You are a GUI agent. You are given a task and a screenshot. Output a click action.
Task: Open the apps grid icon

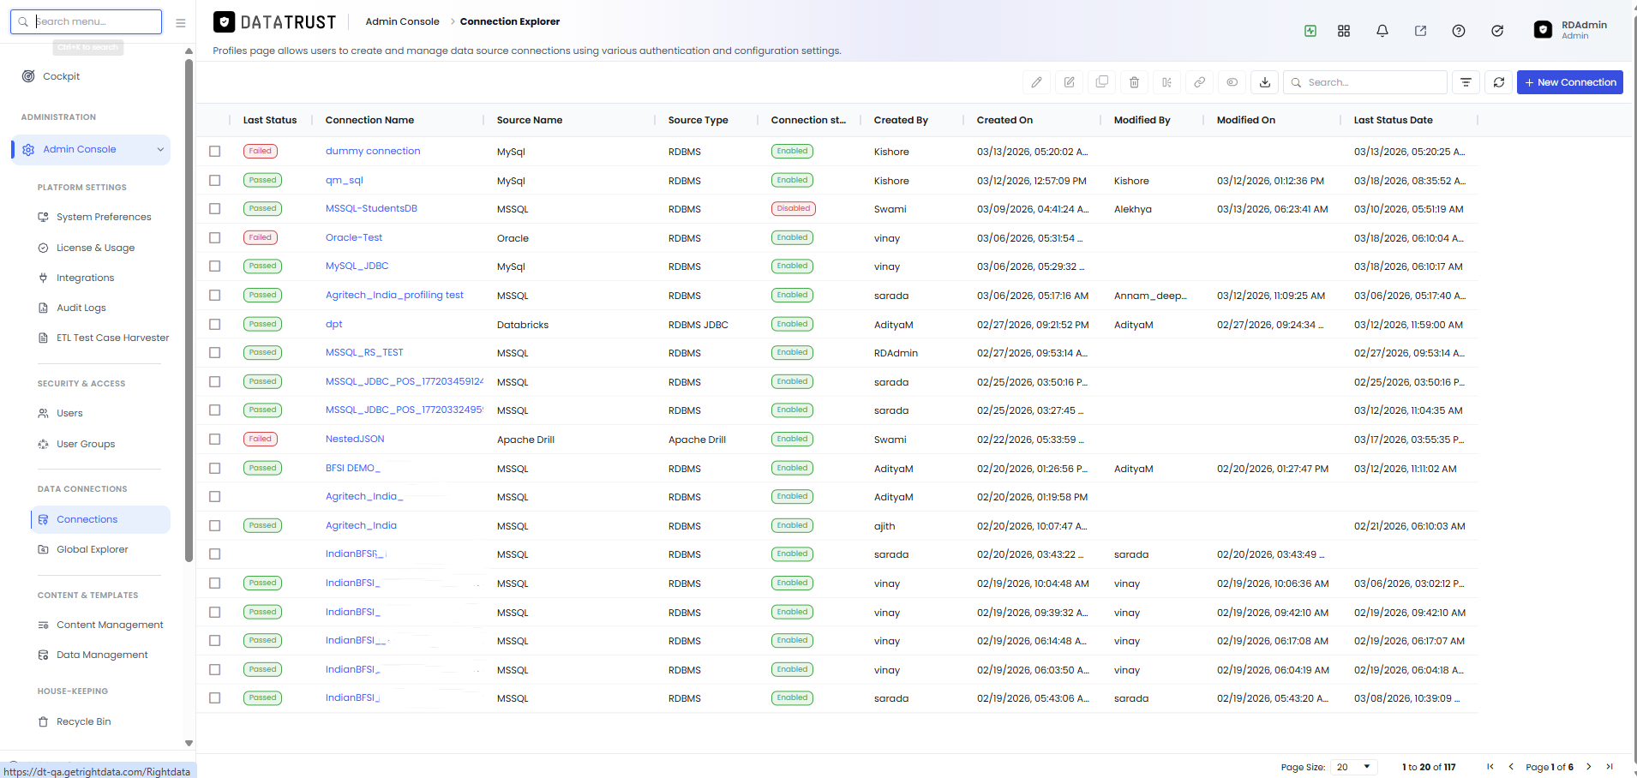click(x=1344, y=31)
